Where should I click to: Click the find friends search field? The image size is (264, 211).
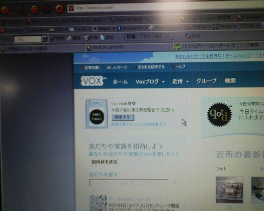click(x=128, y=183)
